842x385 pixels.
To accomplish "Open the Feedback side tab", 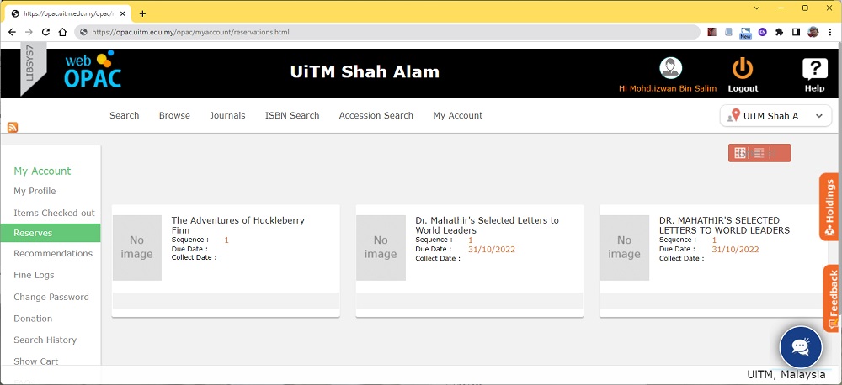I will coord(831,298).
